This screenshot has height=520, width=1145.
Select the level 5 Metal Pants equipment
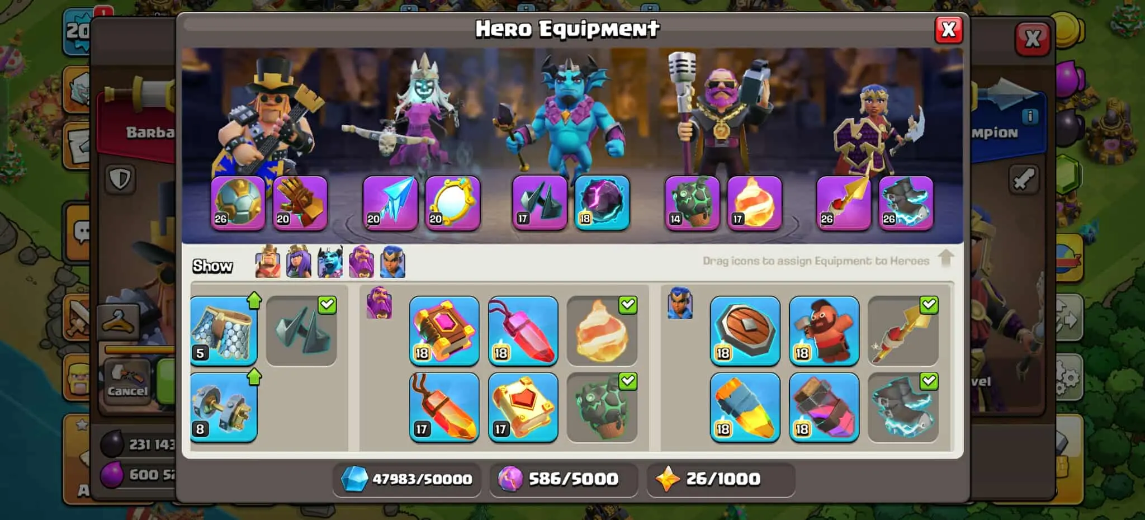click(x=224, y=331)
